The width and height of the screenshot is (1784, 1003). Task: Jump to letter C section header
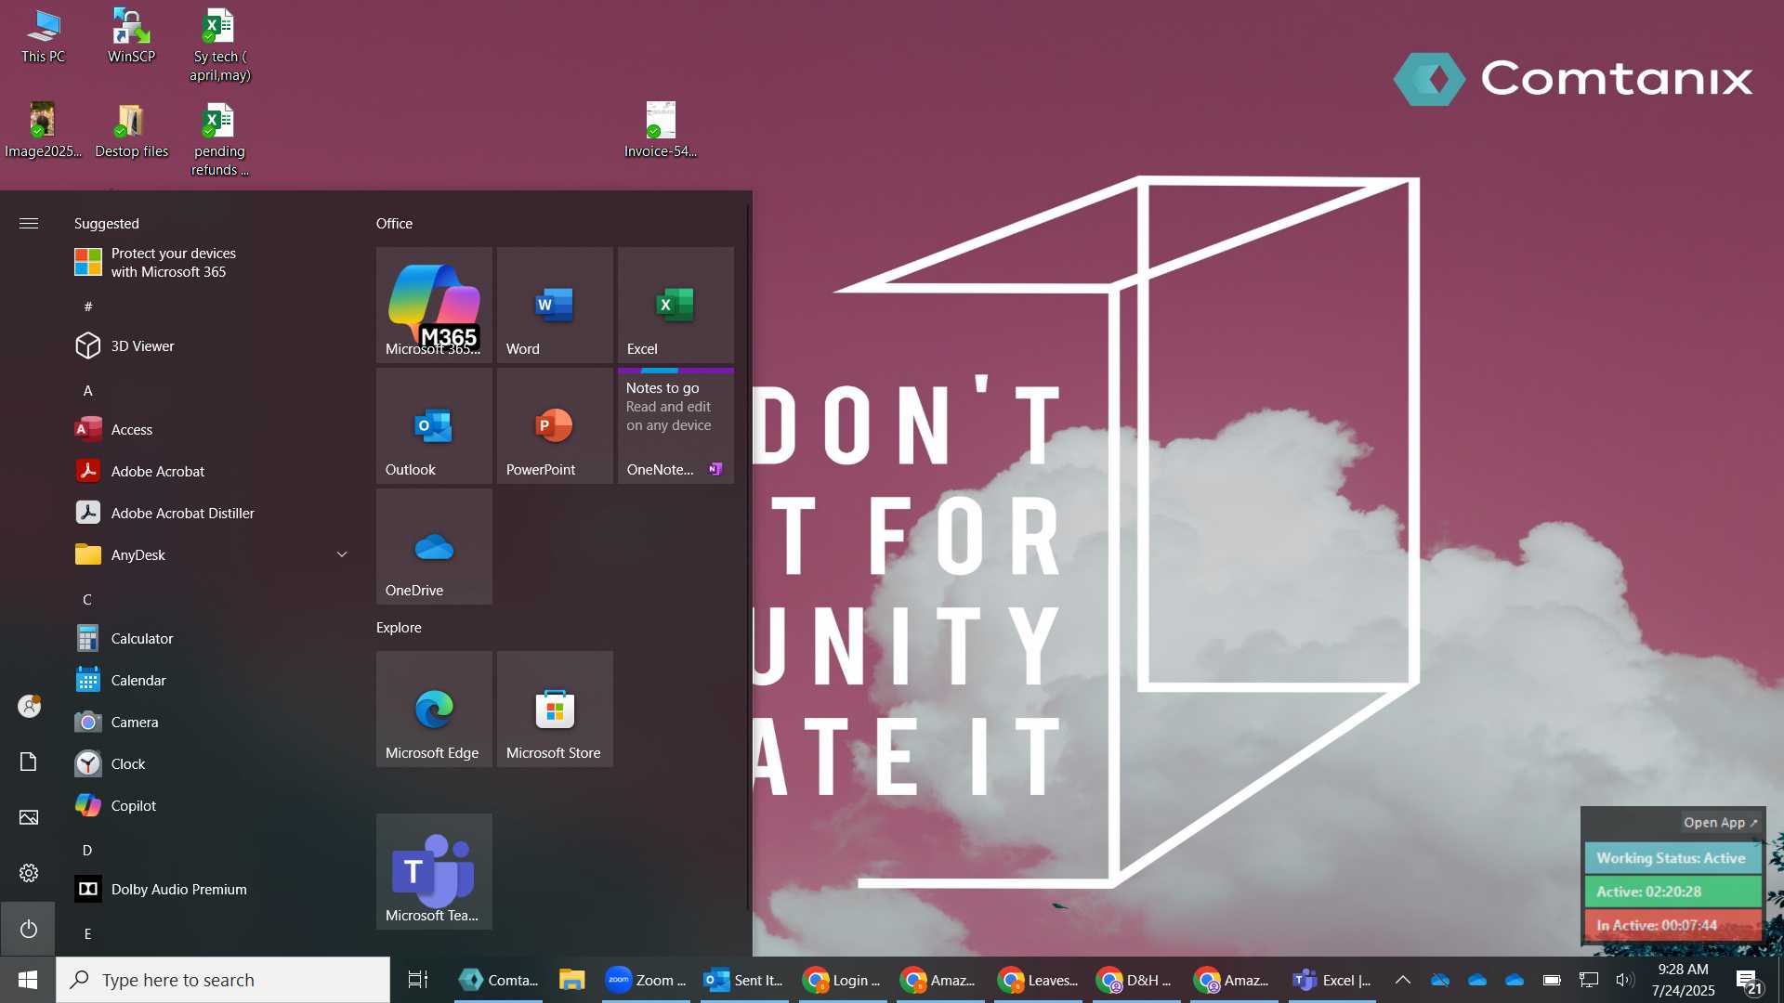[x=87, y=599]
